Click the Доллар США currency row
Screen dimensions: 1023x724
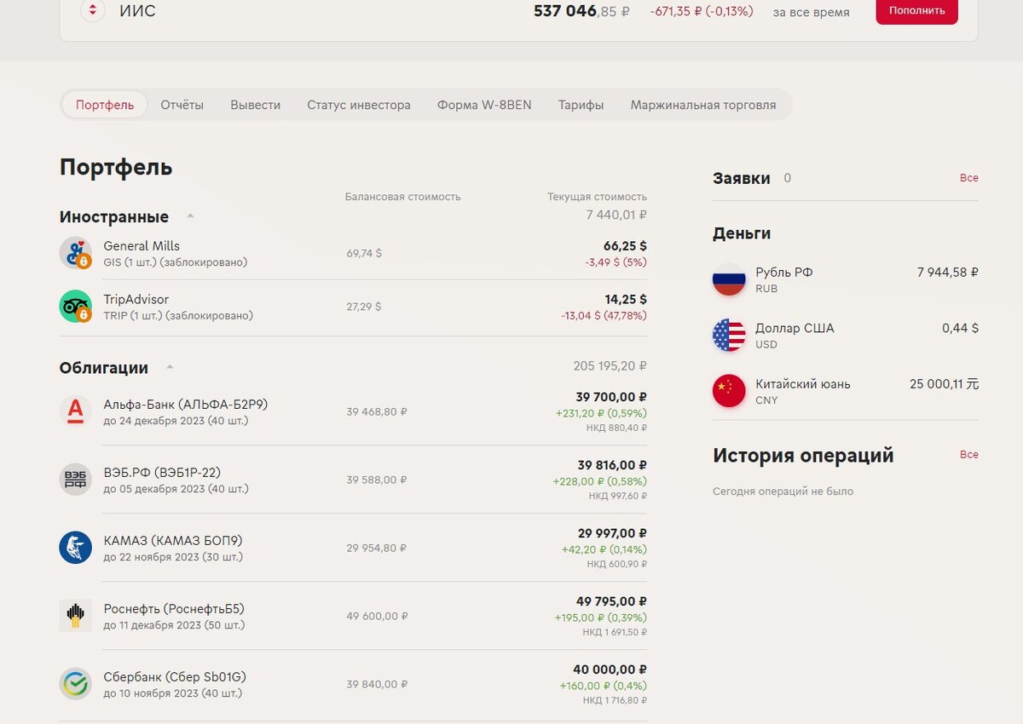[x=846, y=335]
